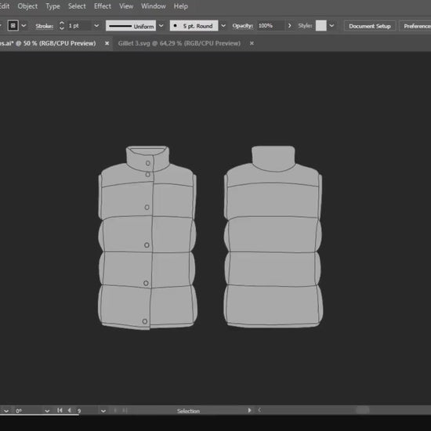Switch to the Gillet 3.svg tab

[179, 43]
